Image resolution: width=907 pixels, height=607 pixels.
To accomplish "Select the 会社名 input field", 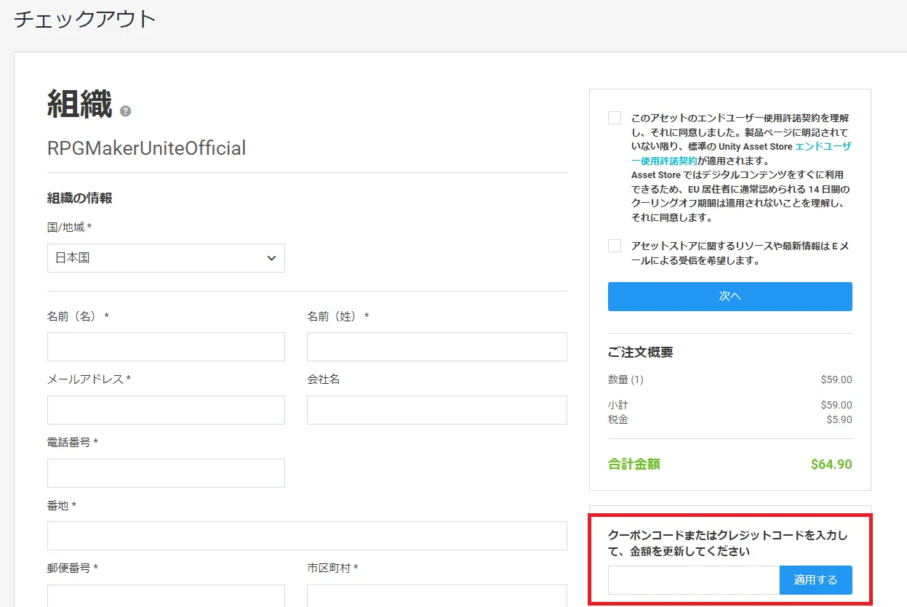I will click(x=436, y=410).
